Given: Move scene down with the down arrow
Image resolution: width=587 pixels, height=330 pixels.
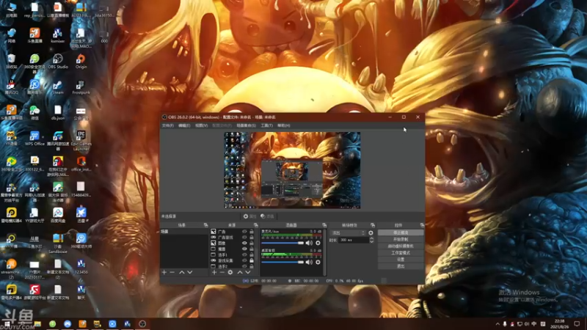Looking at the screenshot, I should pyautogui.click(x=190, y=272).
